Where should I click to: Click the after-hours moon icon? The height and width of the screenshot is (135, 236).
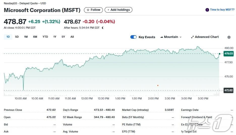(103, 28)
